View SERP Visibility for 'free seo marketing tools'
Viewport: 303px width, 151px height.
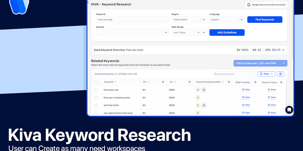click(x=246, y=97)
